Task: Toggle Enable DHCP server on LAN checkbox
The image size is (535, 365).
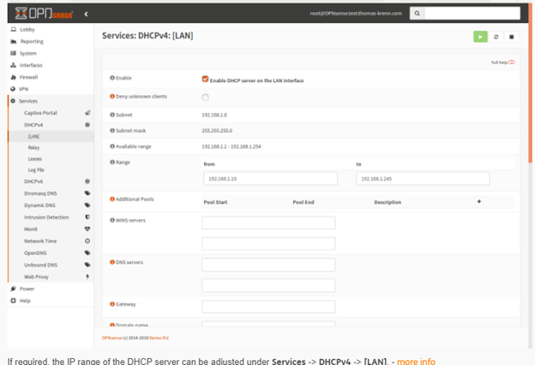Action: point(205,79)
